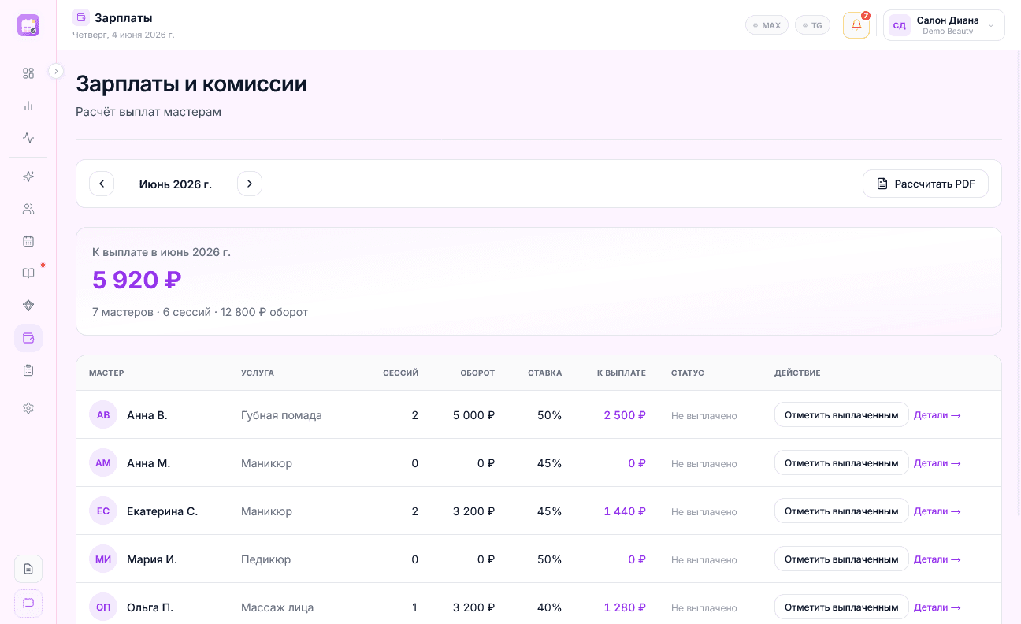Open the clients people icon in sidebar
This screenshot has height=624, width=1021.
(x=28, y=209)
